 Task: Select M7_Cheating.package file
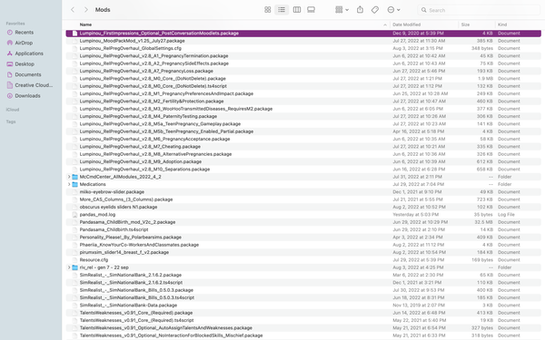[x=303, y=146]
